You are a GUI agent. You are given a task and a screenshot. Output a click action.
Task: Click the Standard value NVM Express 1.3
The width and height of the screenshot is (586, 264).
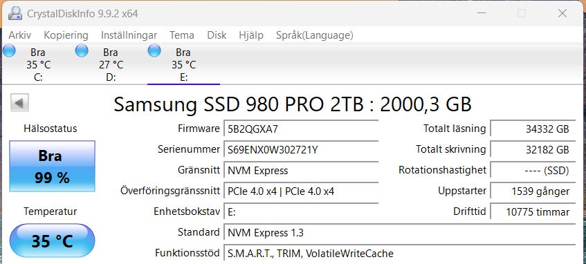pos(399,233)
